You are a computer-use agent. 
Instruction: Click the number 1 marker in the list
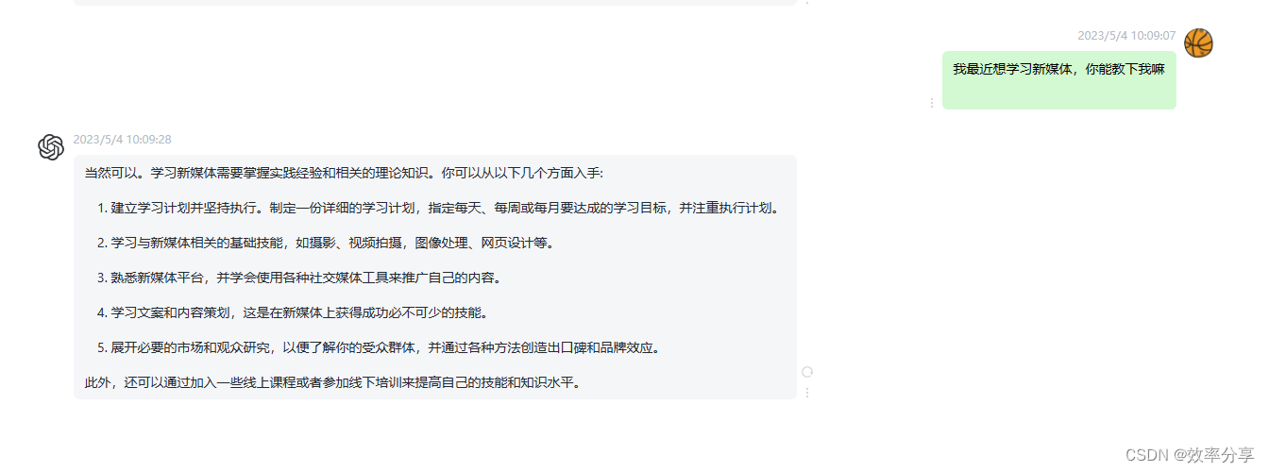coord(101,208)
